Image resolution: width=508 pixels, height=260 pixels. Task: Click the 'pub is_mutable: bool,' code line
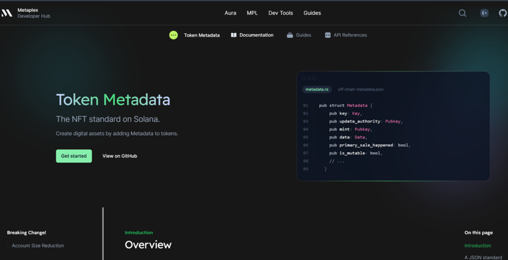coord(356,153)
